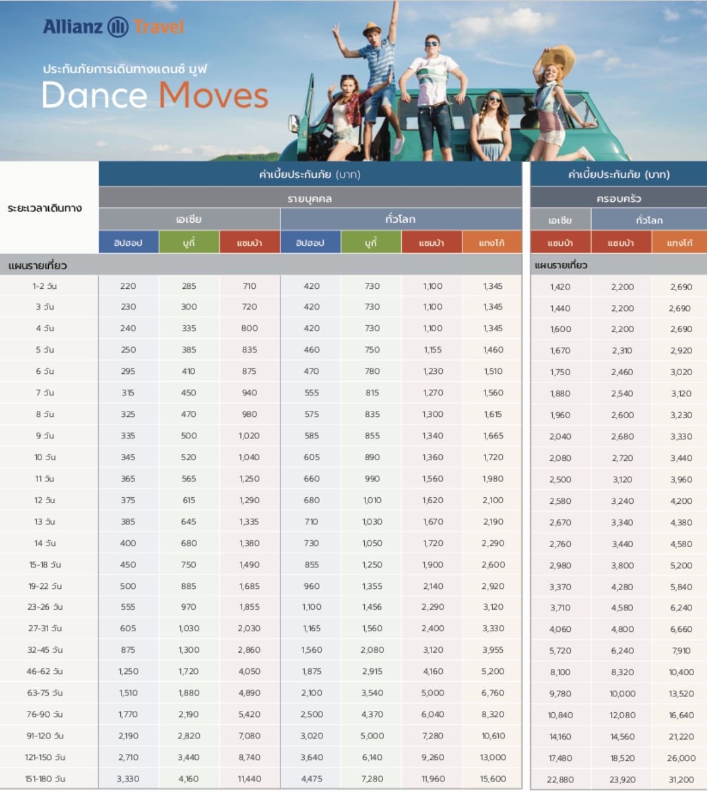707x792 pixels.
Task: Click the '27-31 วัน' duration label
Action: click(x=45, y=628)
